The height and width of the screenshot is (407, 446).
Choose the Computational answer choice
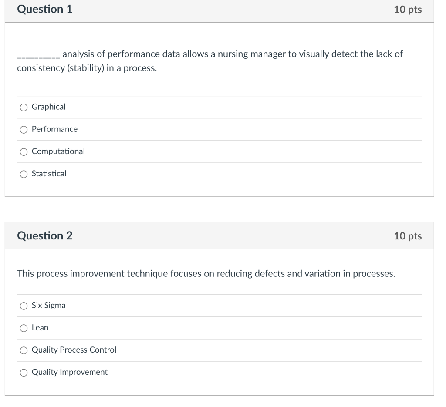coord(23,151)
